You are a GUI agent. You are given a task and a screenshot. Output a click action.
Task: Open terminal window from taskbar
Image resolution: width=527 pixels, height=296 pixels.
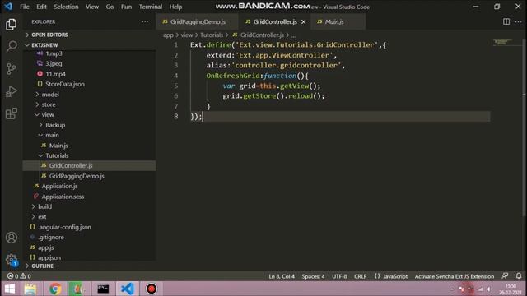click(x=103, y=289)
